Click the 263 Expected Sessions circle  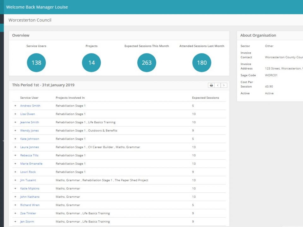point(147,63)
